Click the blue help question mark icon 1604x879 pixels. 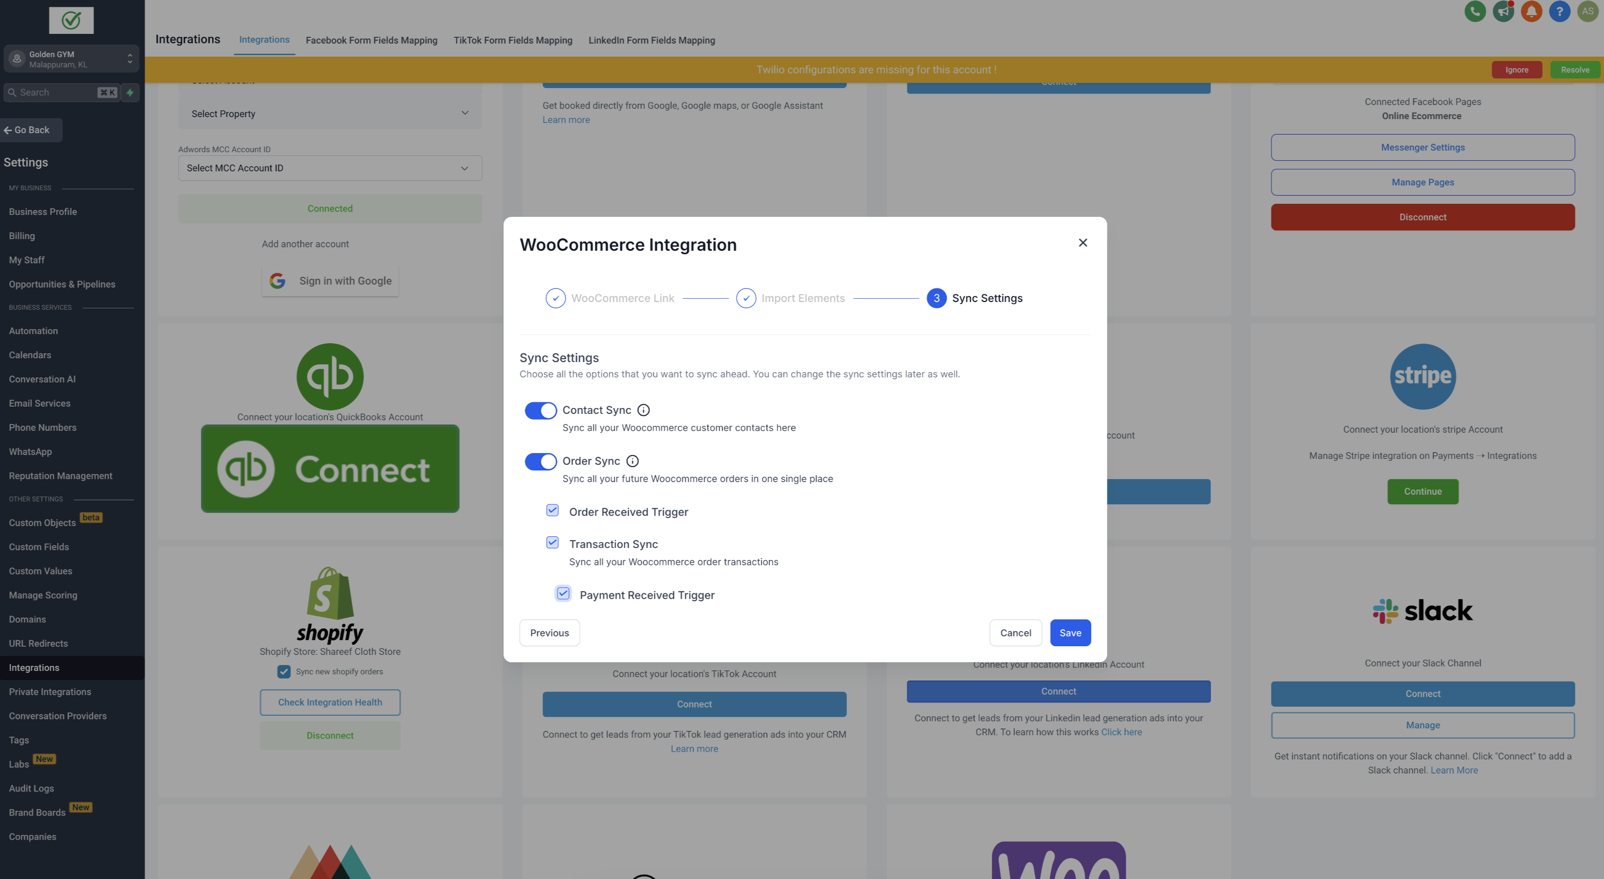1559,11
